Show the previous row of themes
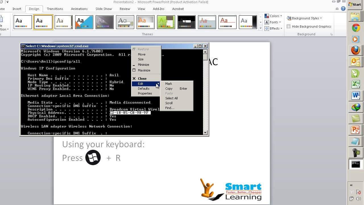Image resolution: width=364 pixels, height=205 pixels. click(260, 16)
